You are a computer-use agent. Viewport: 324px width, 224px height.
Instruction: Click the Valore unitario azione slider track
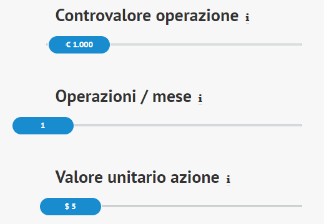[171, 206]
